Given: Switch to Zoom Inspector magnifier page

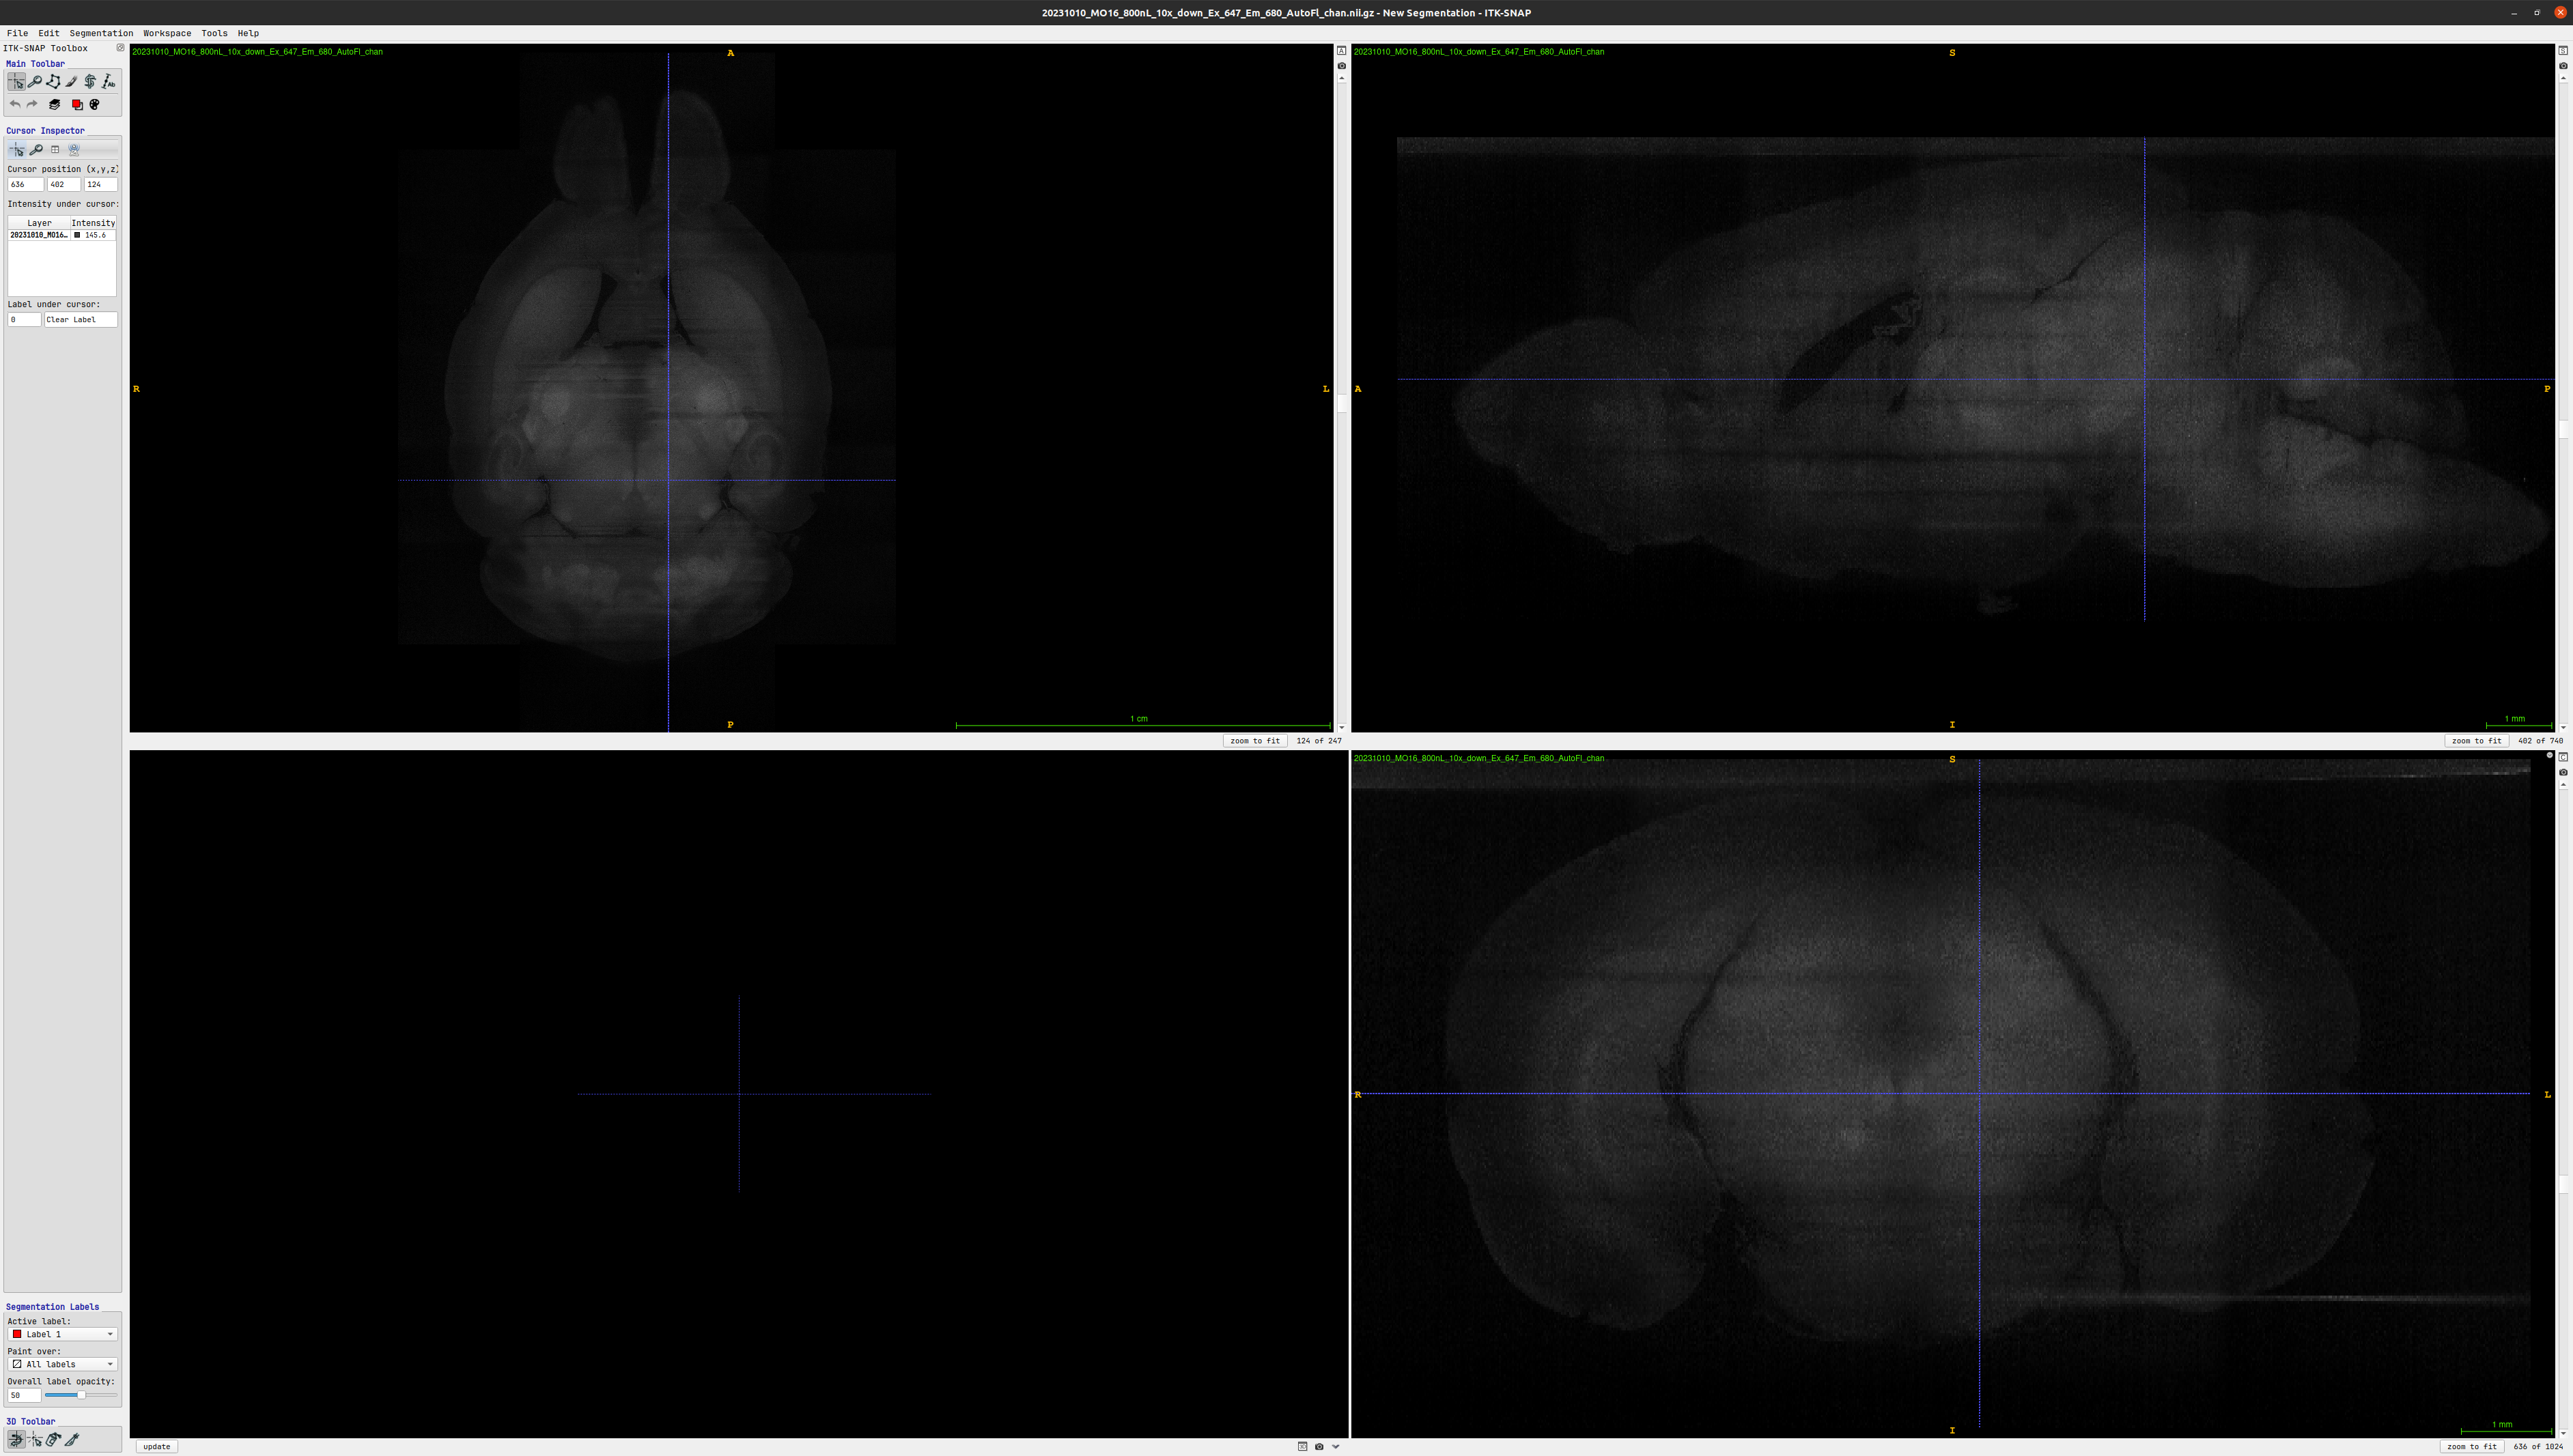Looking at the screenshot, I should 36,150.
